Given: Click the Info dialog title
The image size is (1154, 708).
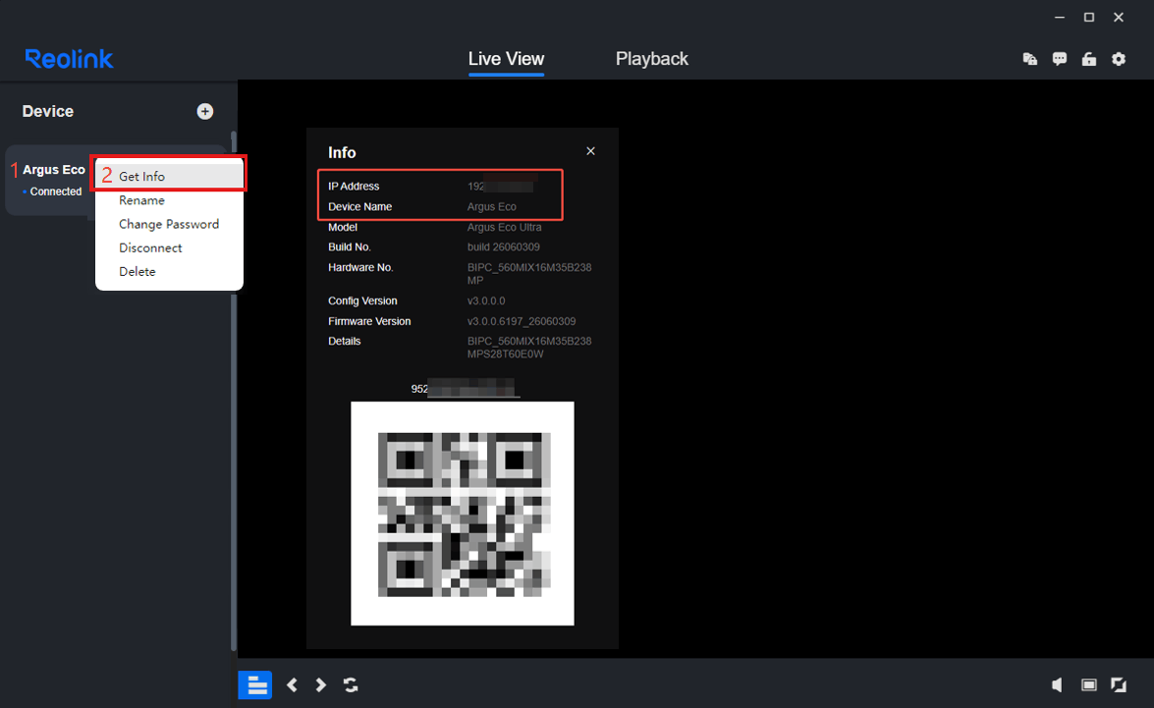Looking at the screenshot, I should click(x=342, y=152).
